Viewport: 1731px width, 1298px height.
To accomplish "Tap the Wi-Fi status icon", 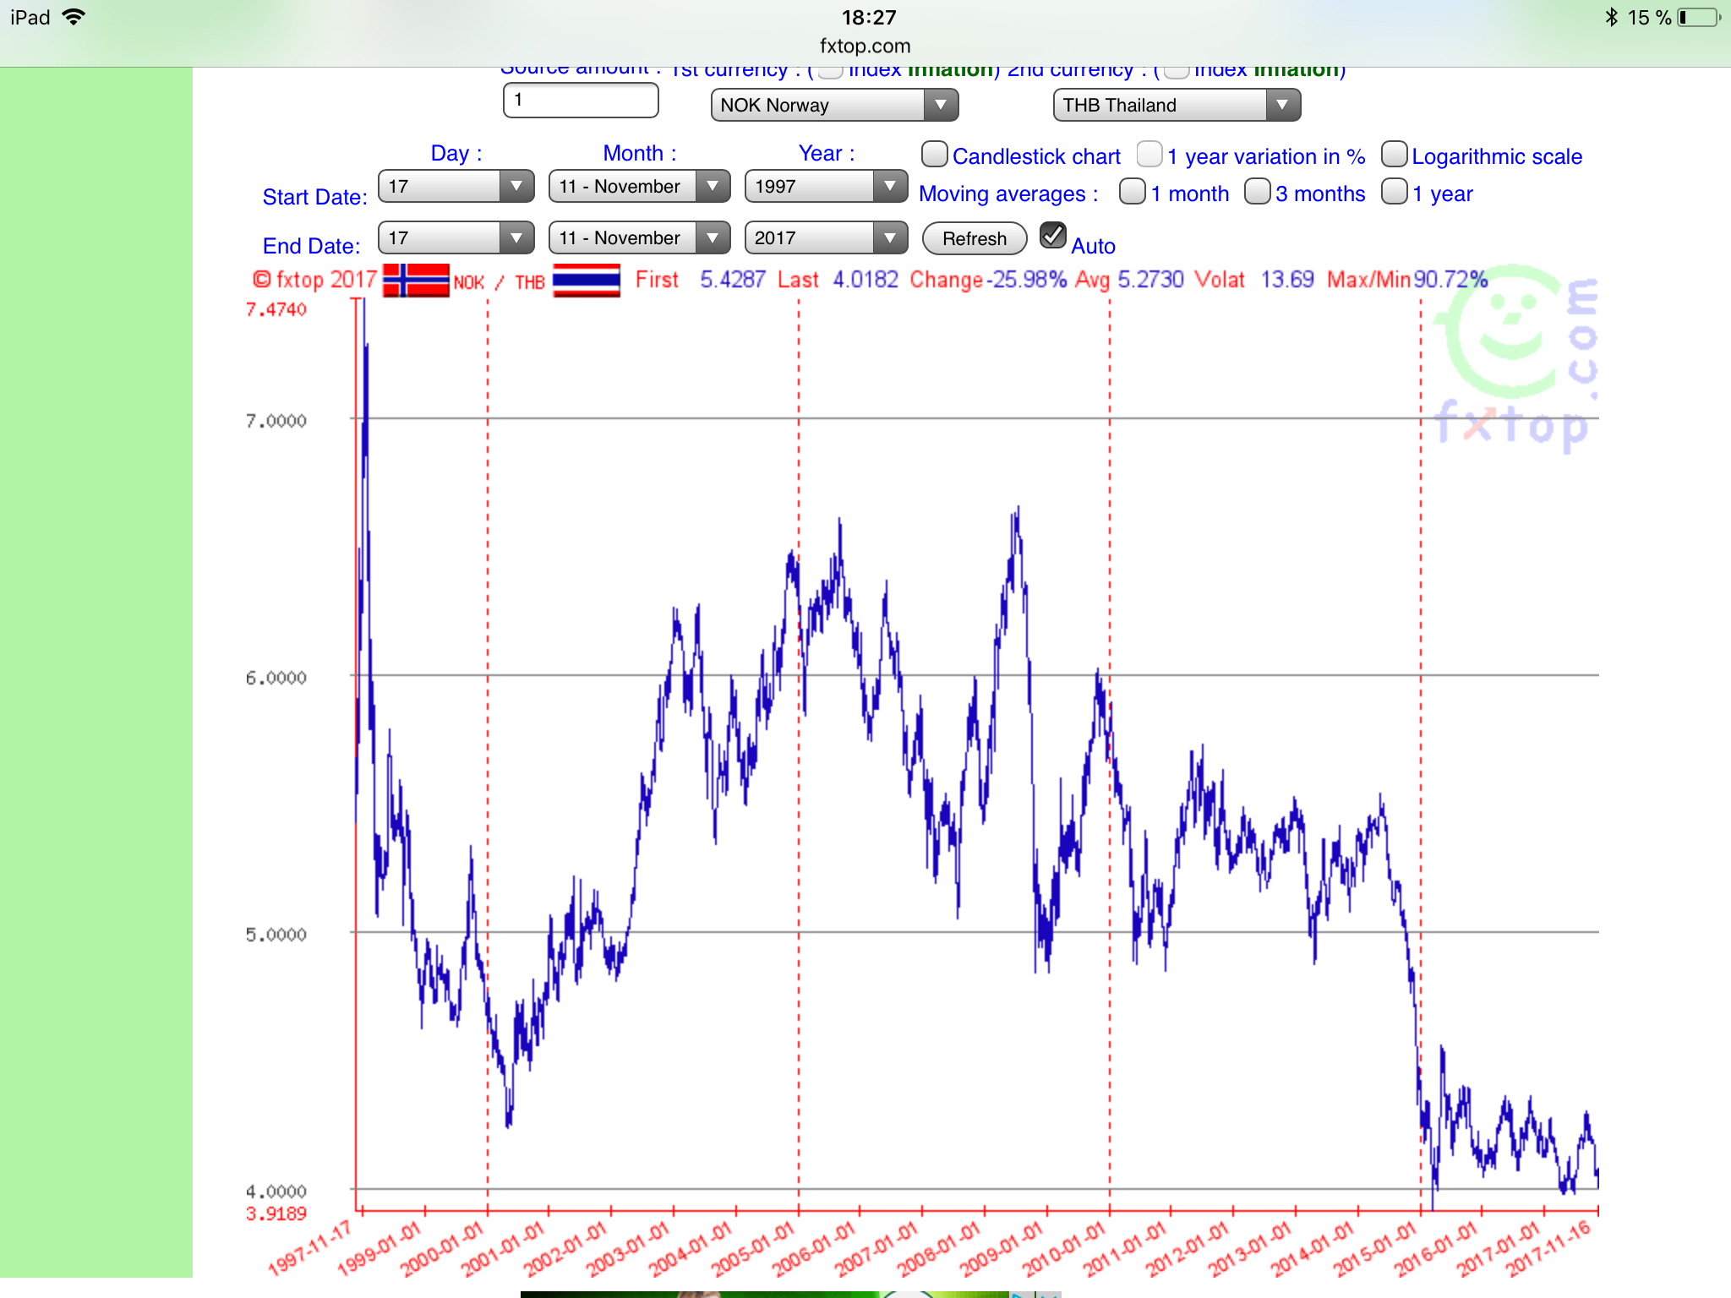I will (x=74, y=17).
